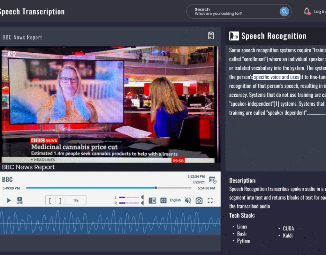The image size is (326, 255).
Task: Set clip start with left bracket
Action: [x=50, y=200]
